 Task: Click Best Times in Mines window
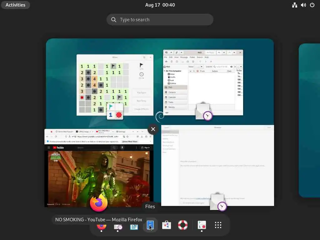[x=142, y=101]
